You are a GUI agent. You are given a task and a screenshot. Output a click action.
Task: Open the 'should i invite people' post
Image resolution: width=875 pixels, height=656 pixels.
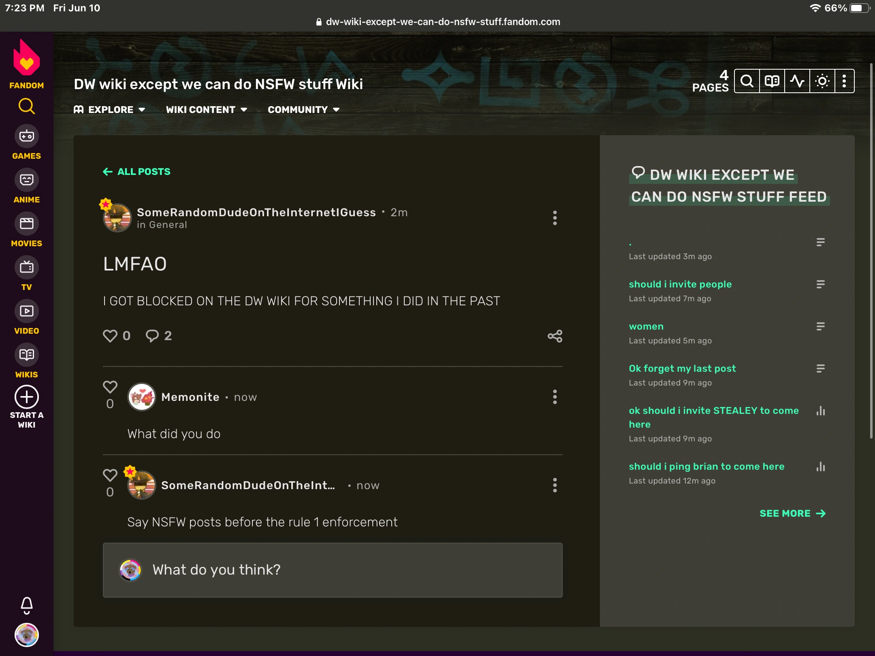[x=680, y=284]
